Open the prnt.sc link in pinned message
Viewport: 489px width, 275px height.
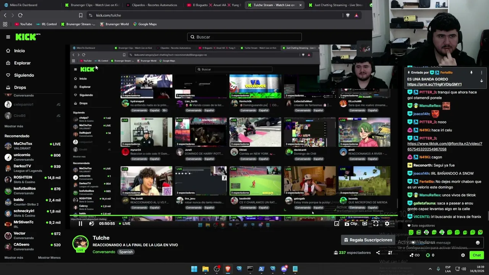coord(434,84)
